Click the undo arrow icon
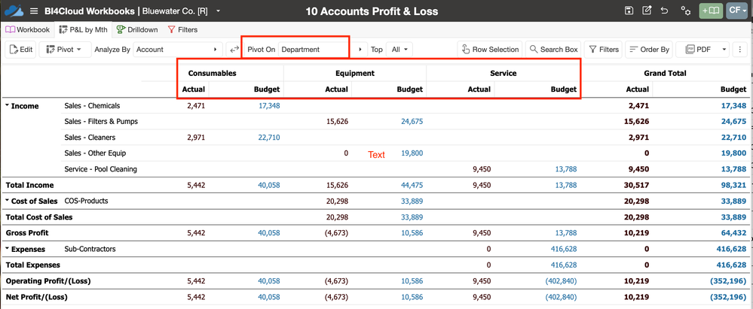 click(665, 11)
